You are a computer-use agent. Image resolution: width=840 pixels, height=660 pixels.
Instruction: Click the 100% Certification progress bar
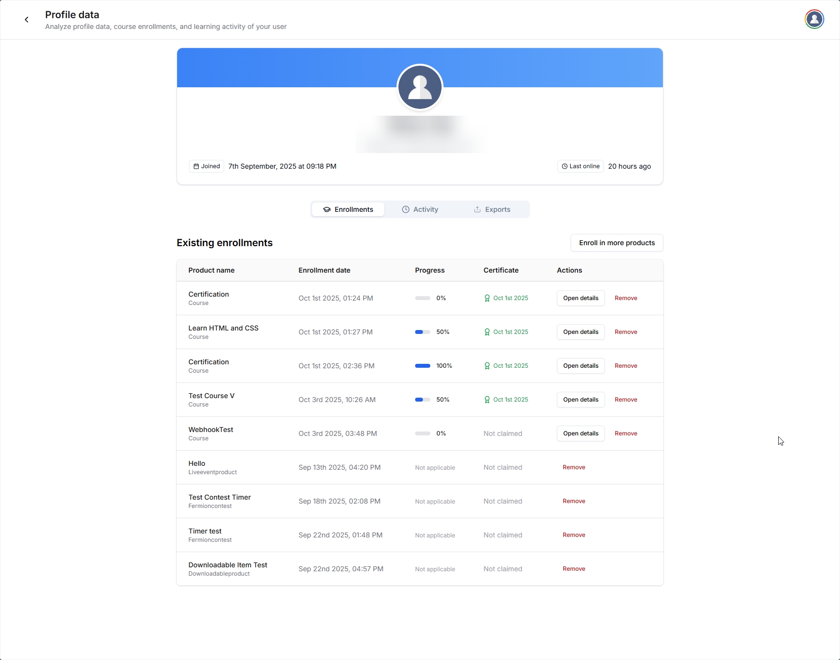[422, 366]
